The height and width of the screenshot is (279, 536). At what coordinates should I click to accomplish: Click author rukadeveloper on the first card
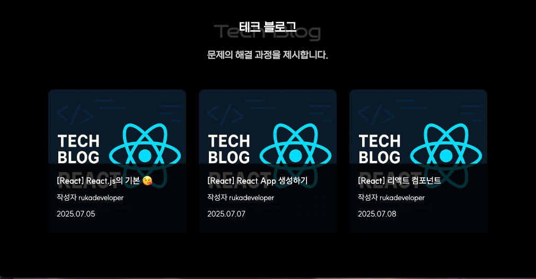click(101, 197)
